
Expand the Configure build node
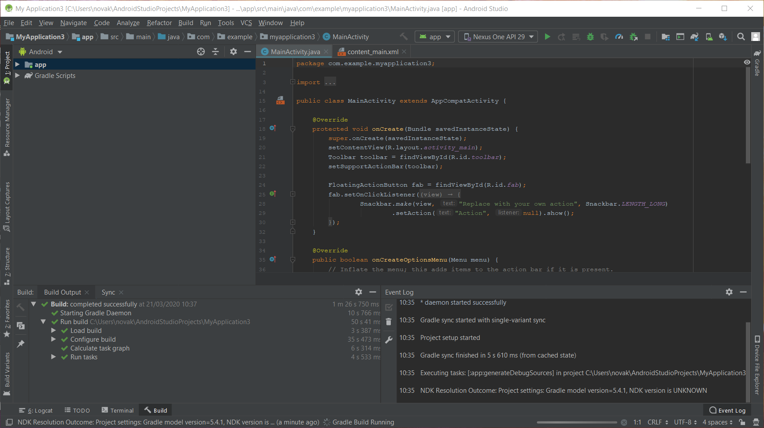tap(53, 339)
